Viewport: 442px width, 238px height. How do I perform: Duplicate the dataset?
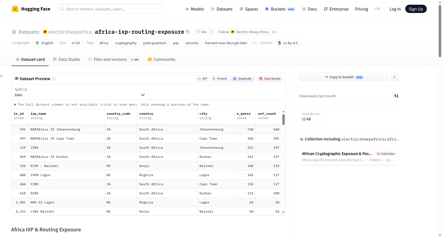[242, 79]
